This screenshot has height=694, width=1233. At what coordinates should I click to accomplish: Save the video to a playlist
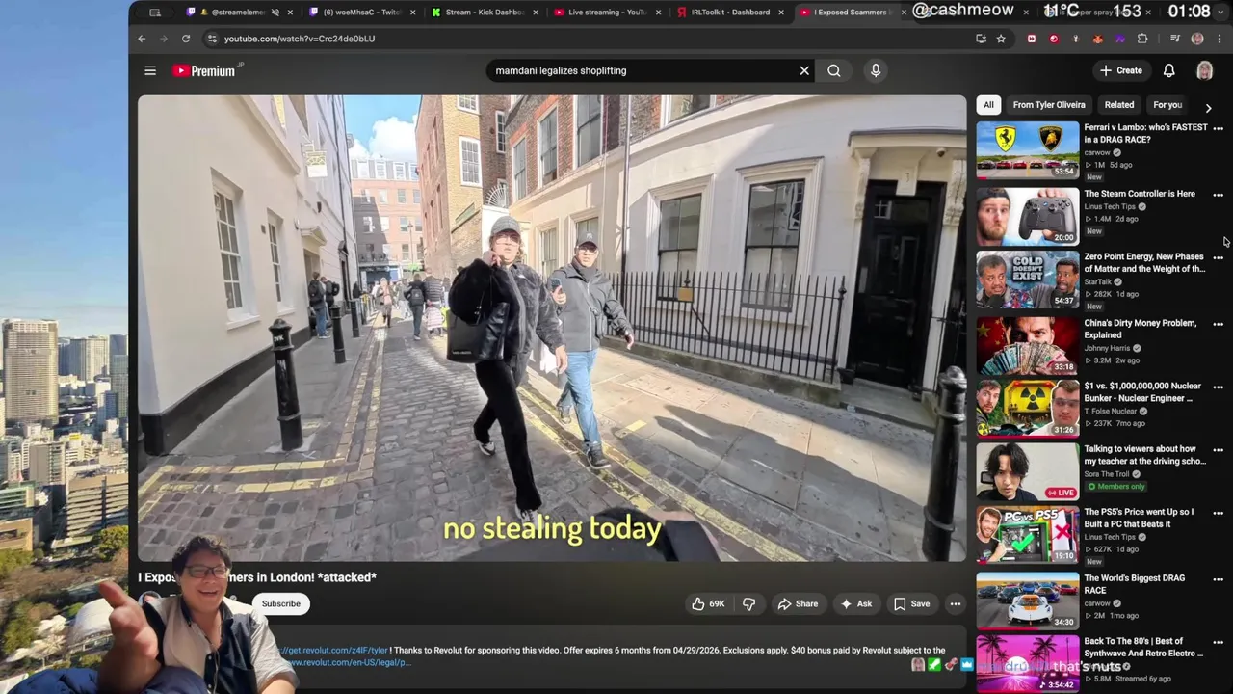click(x=911, y=604)
